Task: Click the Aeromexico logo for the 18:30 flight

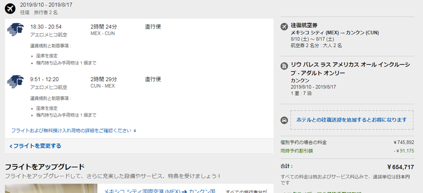Action: click(15, 29)
